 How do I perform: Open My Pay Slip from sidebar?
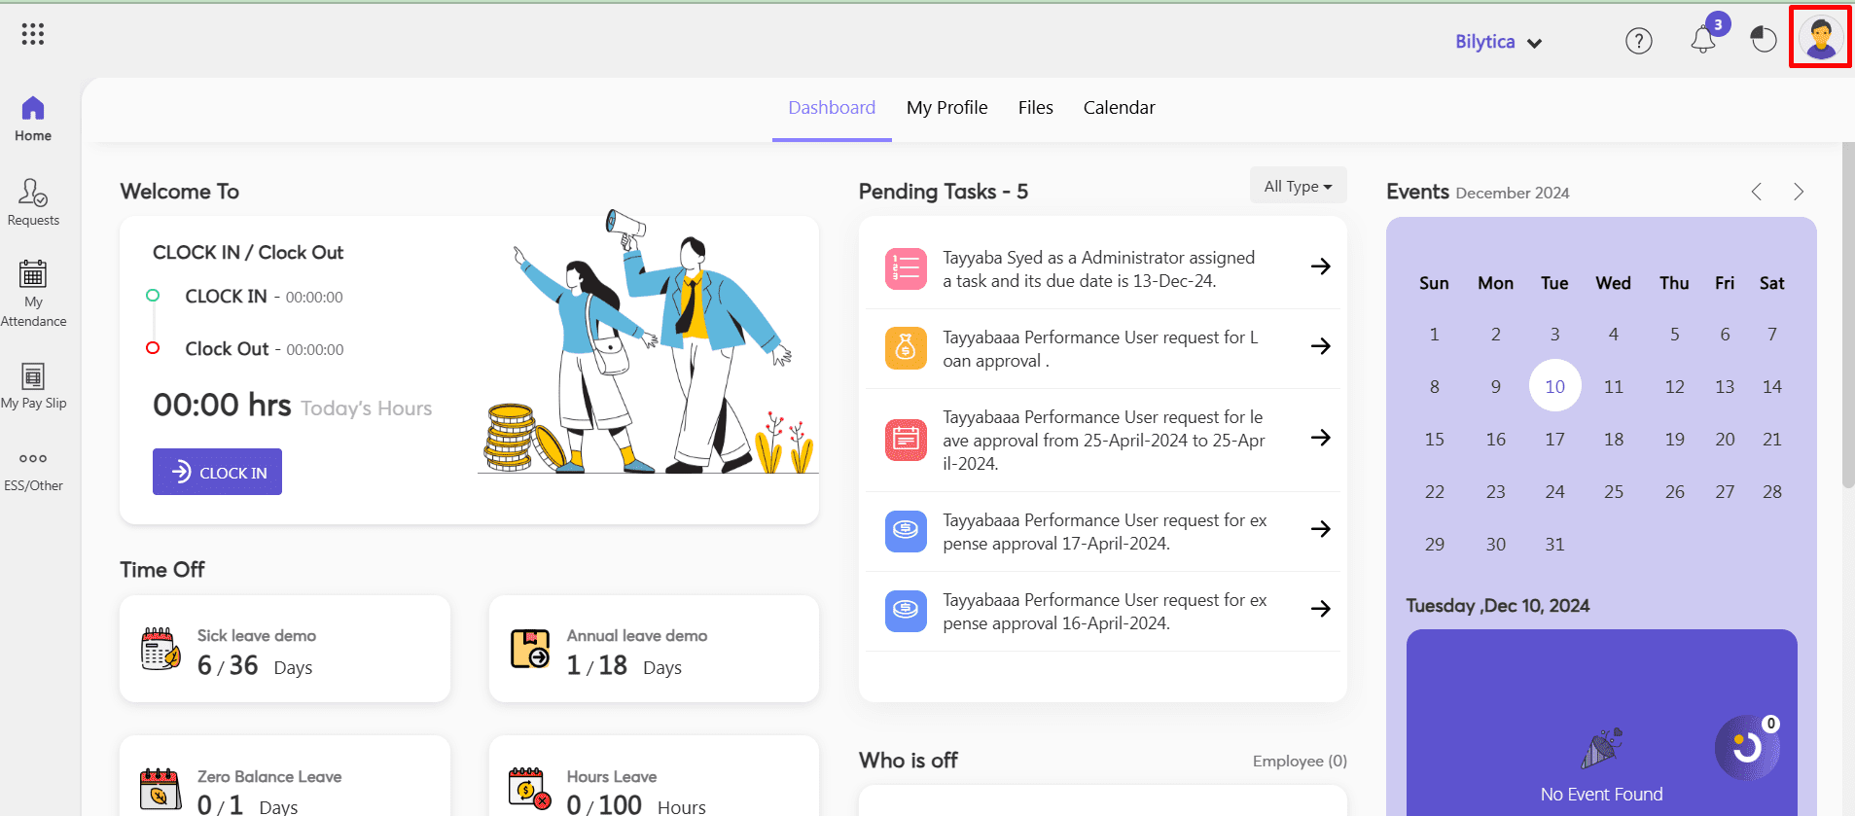[x=33, y=386]
